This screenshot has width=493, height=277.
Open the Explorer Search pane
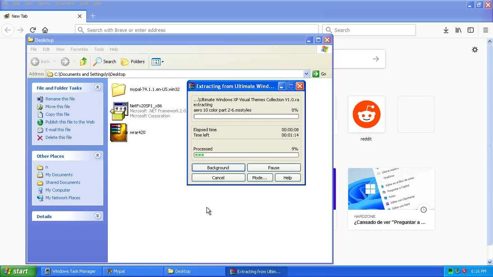coord(105,62)
